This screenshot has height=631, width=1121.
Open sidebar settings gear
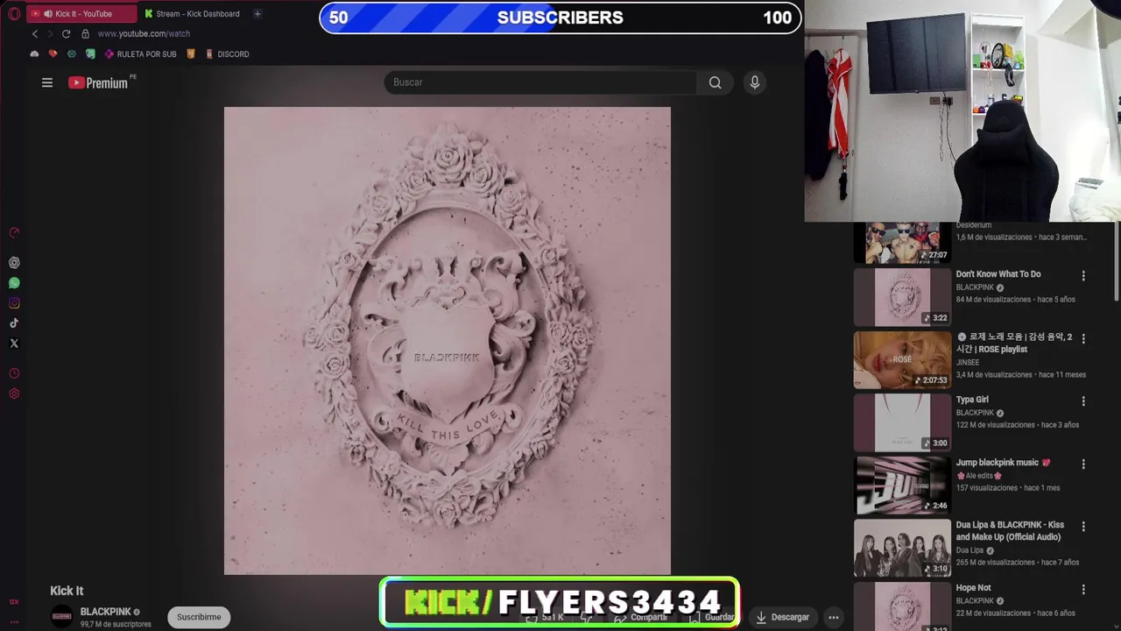pyautogui.click(x=14, y=393)
